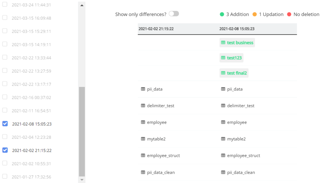Toggle the Show only differences switch

tap(174, 13)
